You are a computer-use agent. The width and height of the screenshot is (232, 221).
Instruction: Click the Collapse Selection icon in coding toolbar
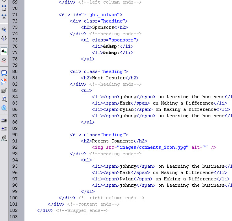[x=4, y=8]
